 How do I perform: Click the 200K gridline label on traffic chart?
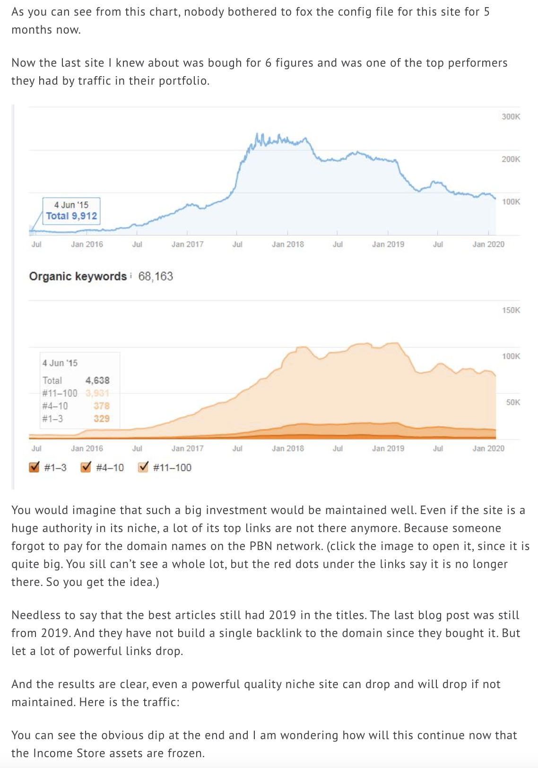pos(511,159)
